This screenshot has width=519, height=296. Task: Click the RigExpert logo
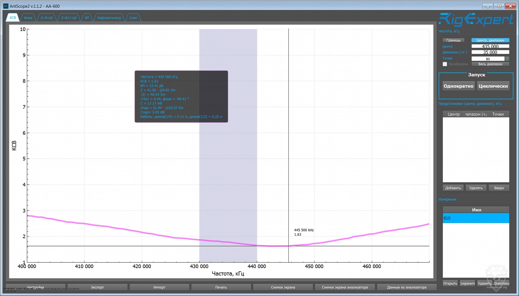[x=476, y=20]
